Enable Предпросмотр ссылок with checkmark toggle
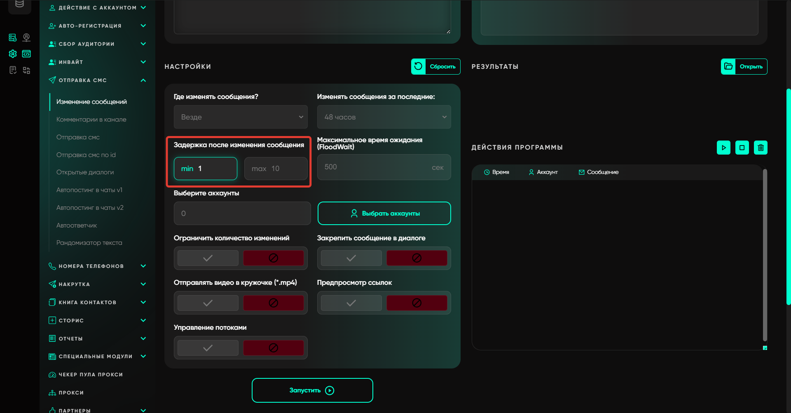This screenshot has width=791, height=413. [351, 303]
